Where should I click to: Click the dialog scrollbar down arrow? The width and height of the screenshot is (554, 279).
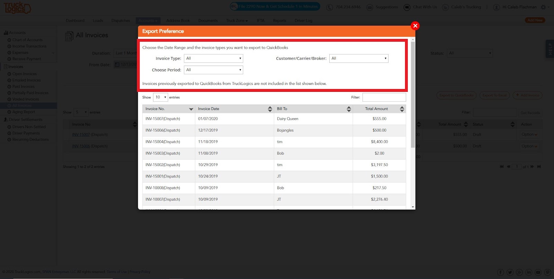pos(413,207)
